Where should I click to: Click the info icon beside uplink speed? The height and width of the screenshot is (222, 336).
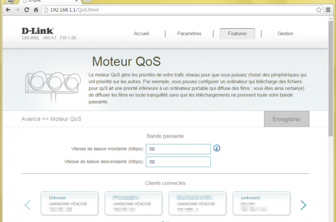pyautogui.click(x=217, y=148)
